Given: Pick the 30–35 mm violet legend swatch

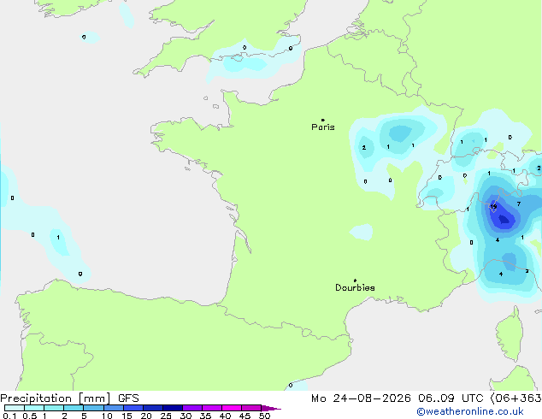Looking at the screenshot, I should pos(192,408).
